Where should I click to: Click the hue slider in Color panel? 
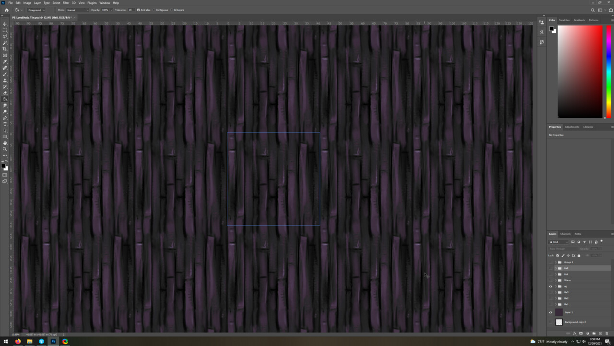609,71
